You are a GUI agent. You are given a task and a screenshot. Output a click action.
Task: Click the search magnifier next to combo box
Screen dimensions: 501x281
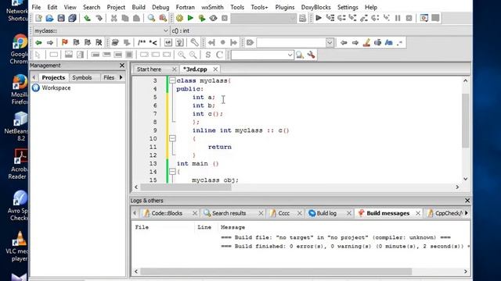(299, 55)
